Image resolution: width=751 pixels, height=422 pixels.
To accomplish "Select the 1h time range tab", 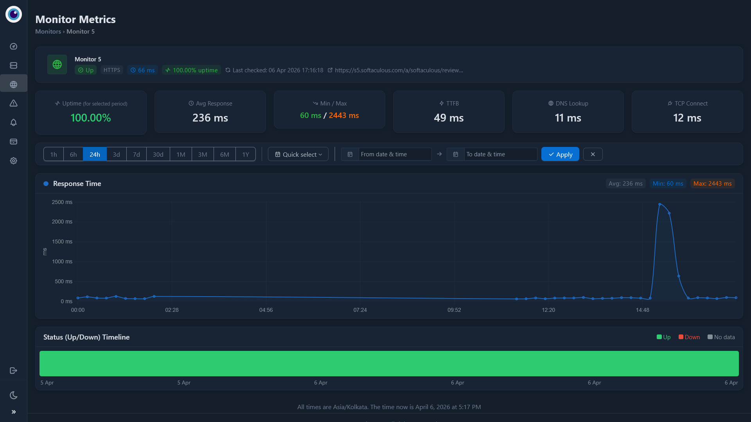I will point(54,154).
